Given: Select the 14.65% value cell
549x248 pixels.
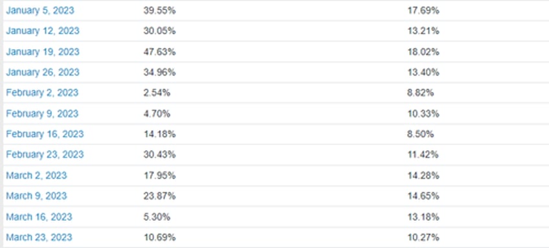Looking at the screenshot, I should (x=423, y=196).
